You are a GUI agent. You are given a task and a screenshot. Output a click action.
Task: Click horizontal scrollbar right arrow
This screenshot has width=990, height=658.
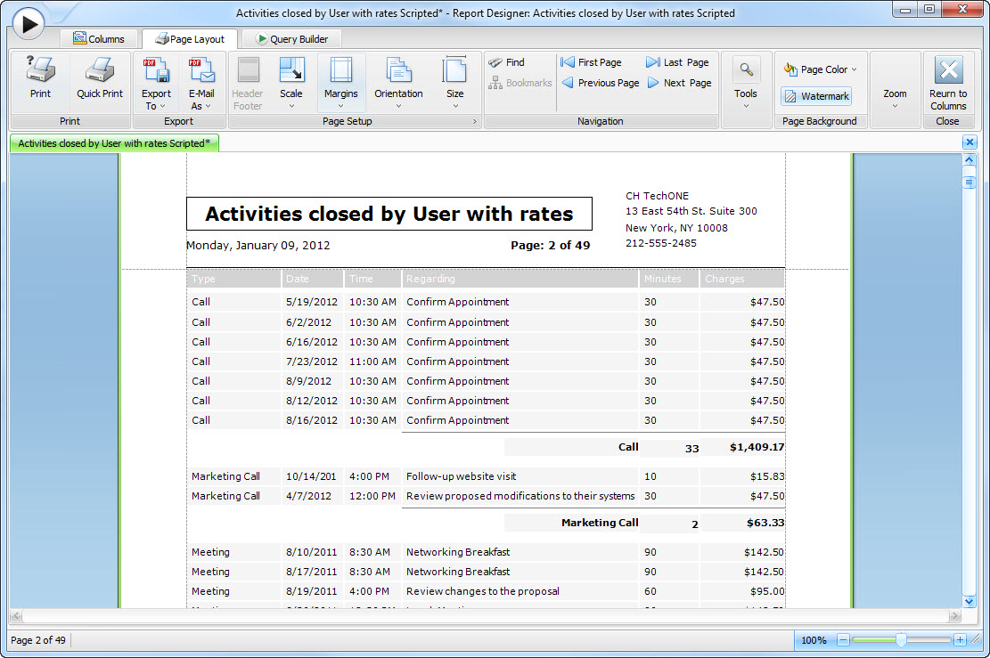[954, 616]
